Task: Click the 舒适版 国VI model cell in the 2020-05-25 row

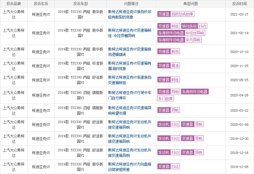Action: 80,80
